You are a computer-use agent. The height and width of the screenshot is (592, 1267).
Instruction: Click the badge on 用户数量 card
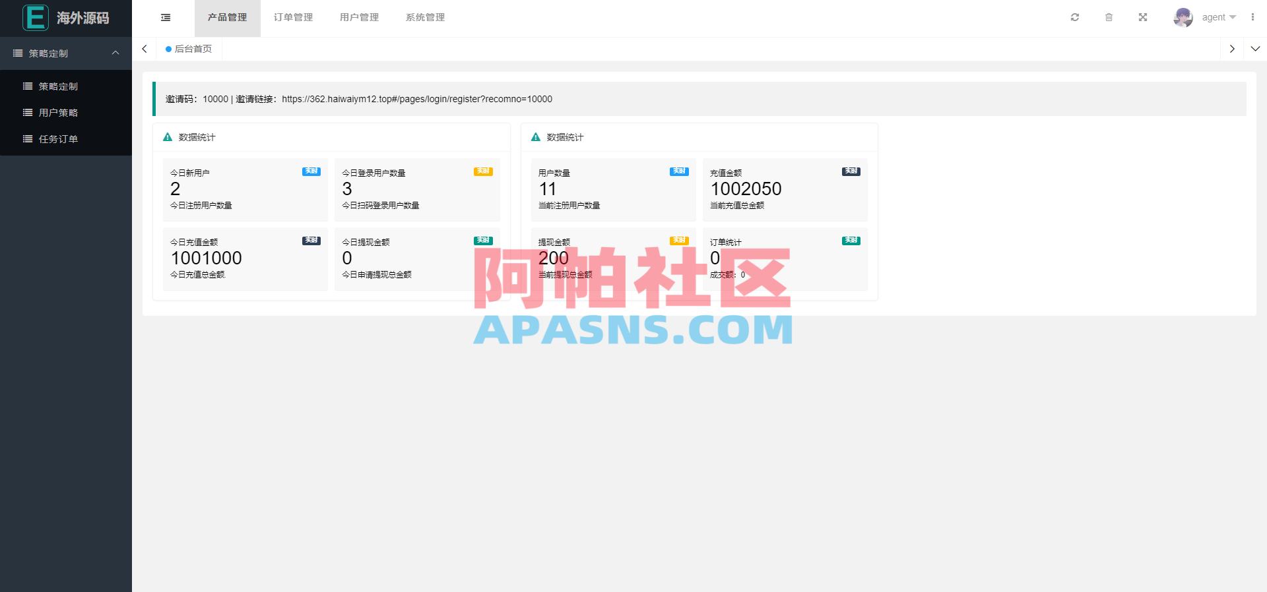click(679, 171)
